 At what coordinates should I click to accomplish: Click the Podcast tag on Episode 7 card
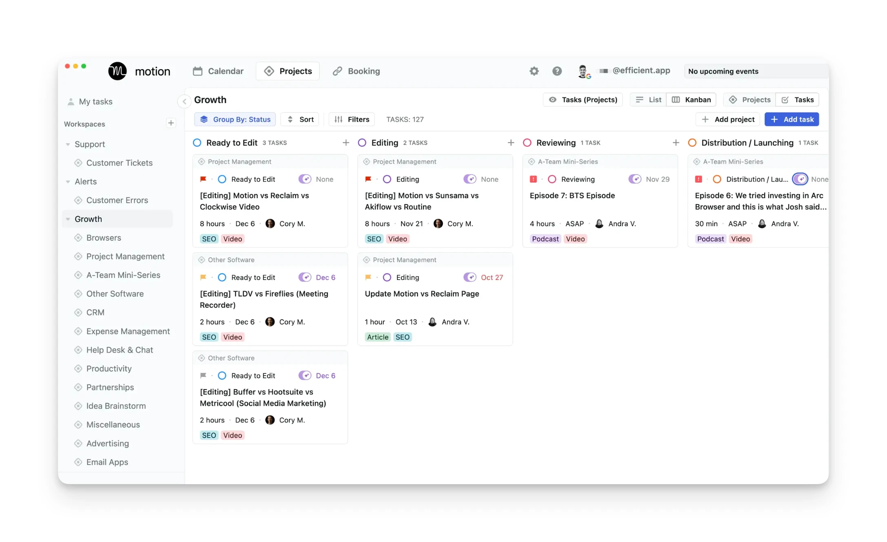click(x=545, y=239)
